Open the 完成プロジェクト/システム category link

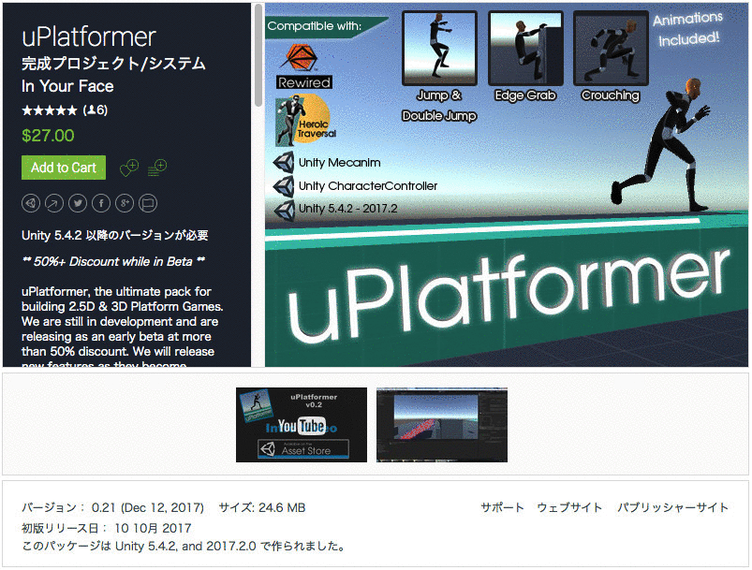pos(113,64)
